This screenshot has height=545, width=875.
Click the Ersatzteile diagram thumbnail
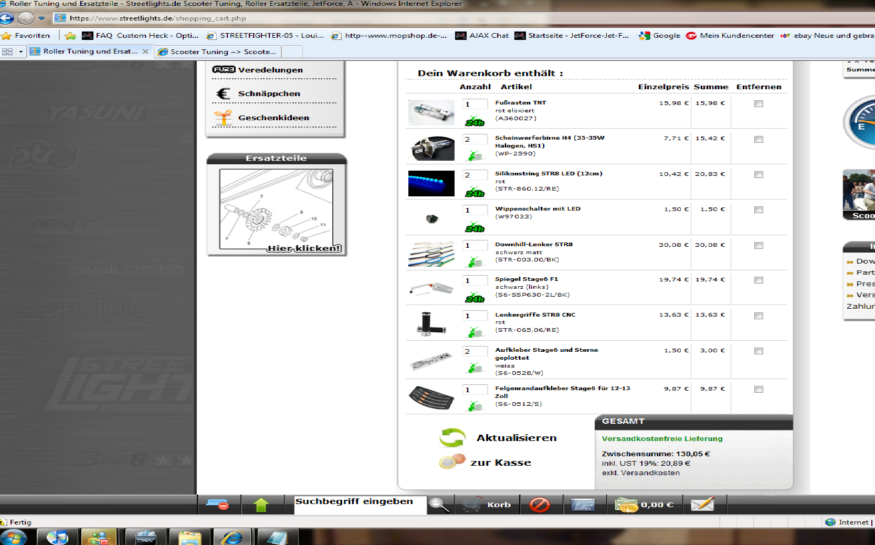pyautogui.click(x=277, y=209)
